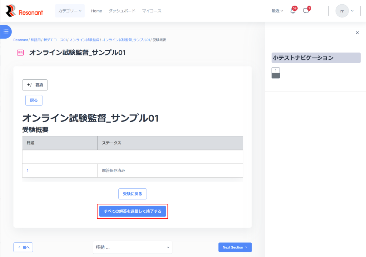
Task: Click the 要約 AI summary button
Action: coord(35,85)
